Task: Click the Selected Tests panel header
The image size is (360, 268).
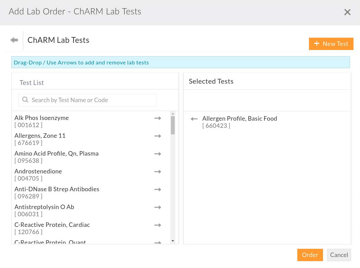Action: (211, 81)
